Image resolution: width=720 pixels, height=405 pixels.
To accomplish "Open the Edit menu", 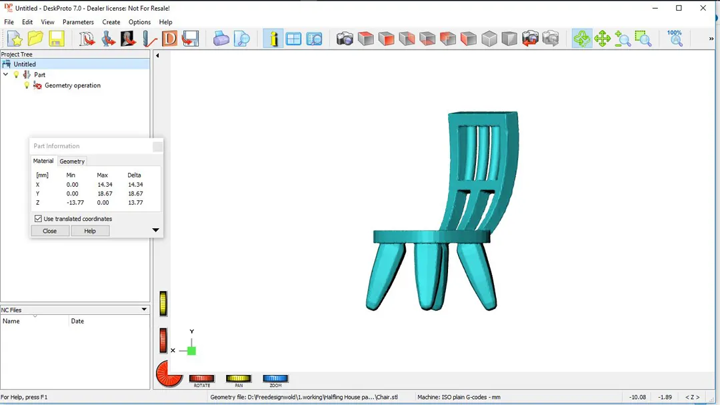I will point(27,22).
